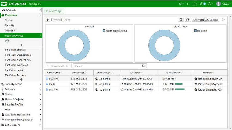Image resolution: width=232 pixels, height=130 pixels.
Task: Collapse the Dashboard menu section
Action: [x=40, y=15]
